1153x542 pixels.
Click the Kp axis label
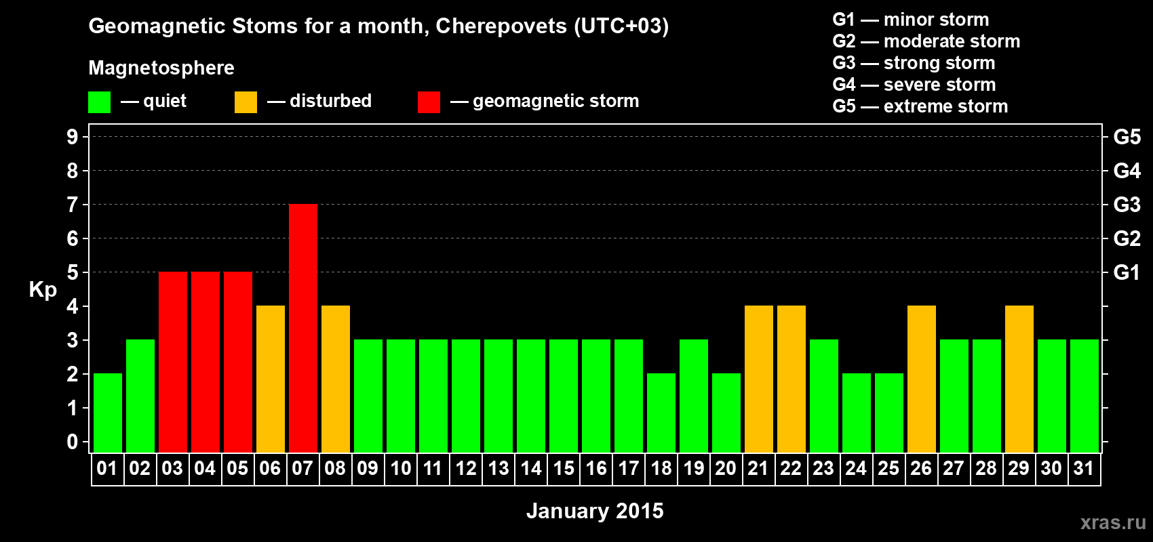[43, 290]
